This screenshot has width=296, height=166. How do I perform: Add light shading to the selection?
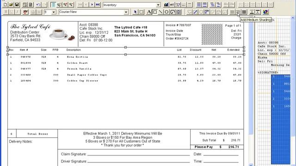tap(232, 12)
